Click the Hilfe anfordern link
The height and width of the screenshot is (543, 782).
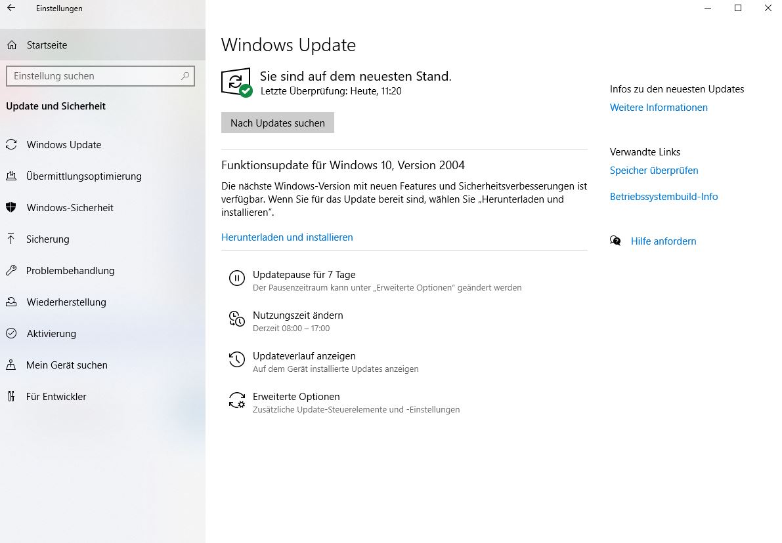point(663,241)
